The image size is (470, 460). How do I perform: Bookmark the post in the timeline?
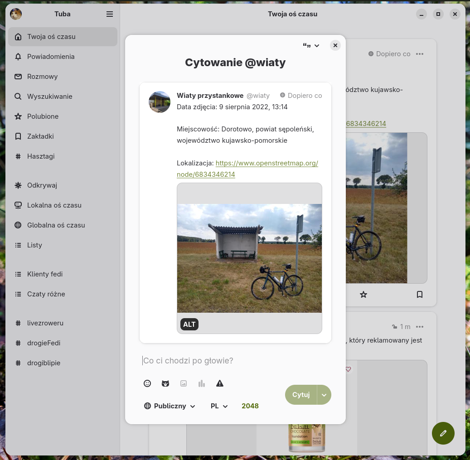[420, 295]
